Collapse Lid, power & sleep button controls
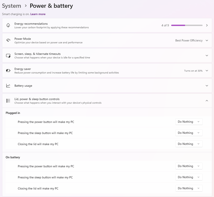The width and height of the screenshot is (214, 197). [207, 101]
